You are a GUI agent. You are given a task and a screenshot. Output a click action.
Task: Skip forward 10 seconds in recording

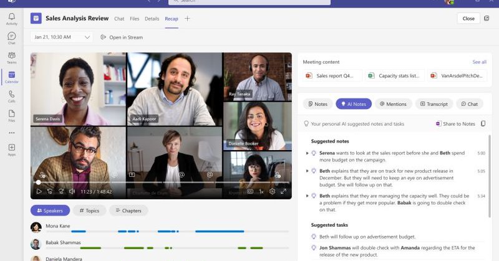tap(61, 191)
